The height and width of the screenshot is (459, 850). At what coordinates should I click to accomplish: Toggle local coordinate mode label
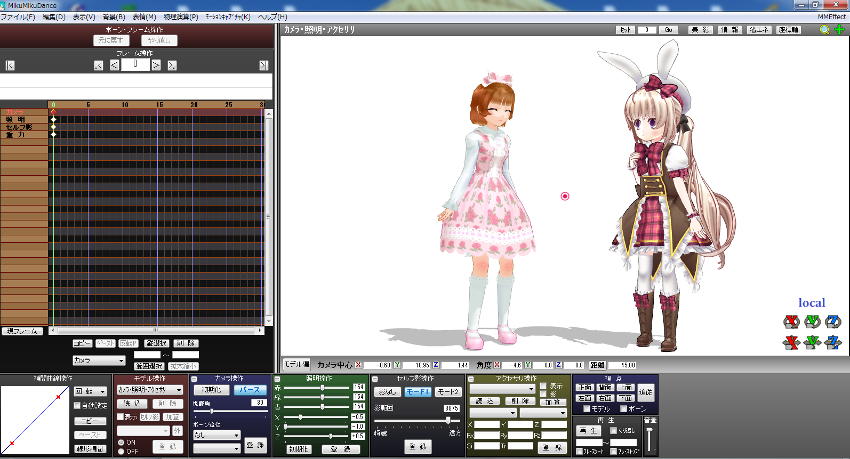pos(812,302)
